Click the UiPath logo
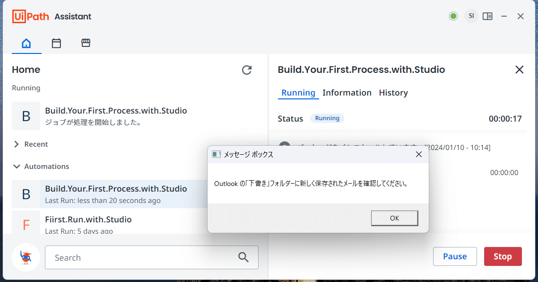538x282 pixels. point(31,17)
